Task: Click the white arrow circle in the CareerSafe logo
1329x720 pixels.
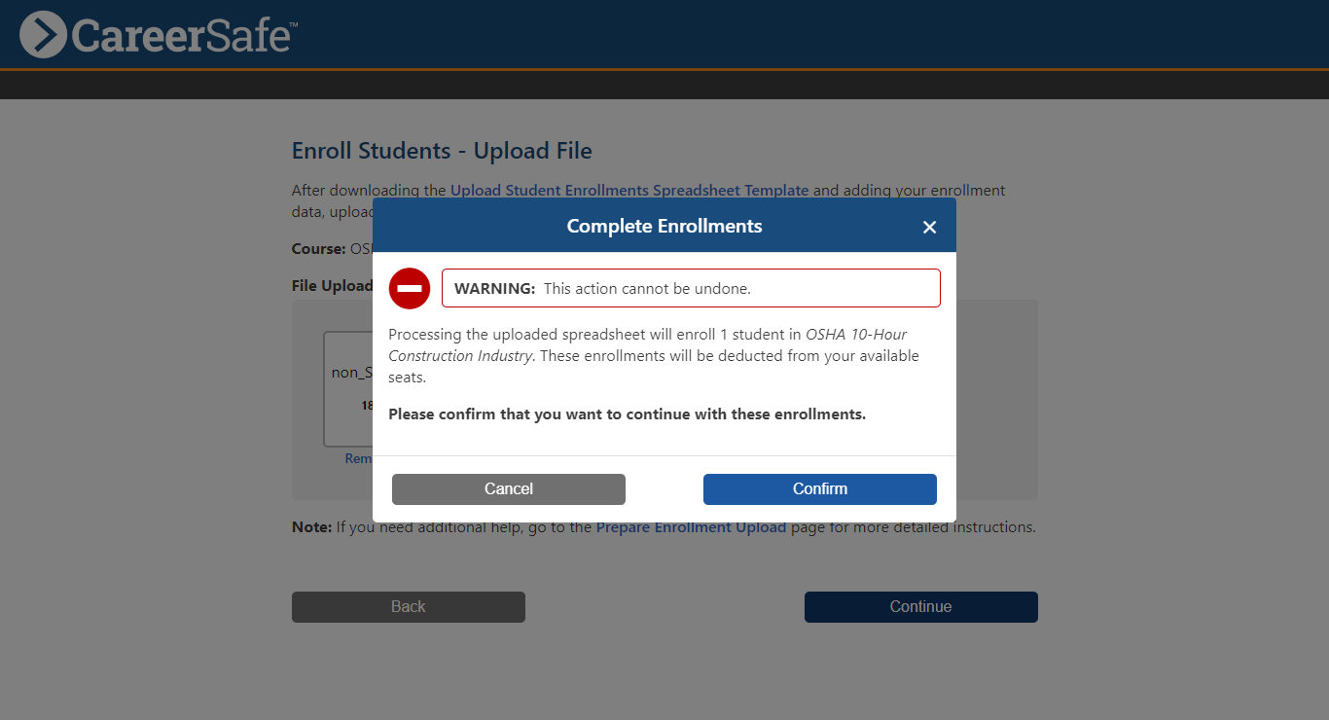Action: pyautogui.click(x=42, y=34)
